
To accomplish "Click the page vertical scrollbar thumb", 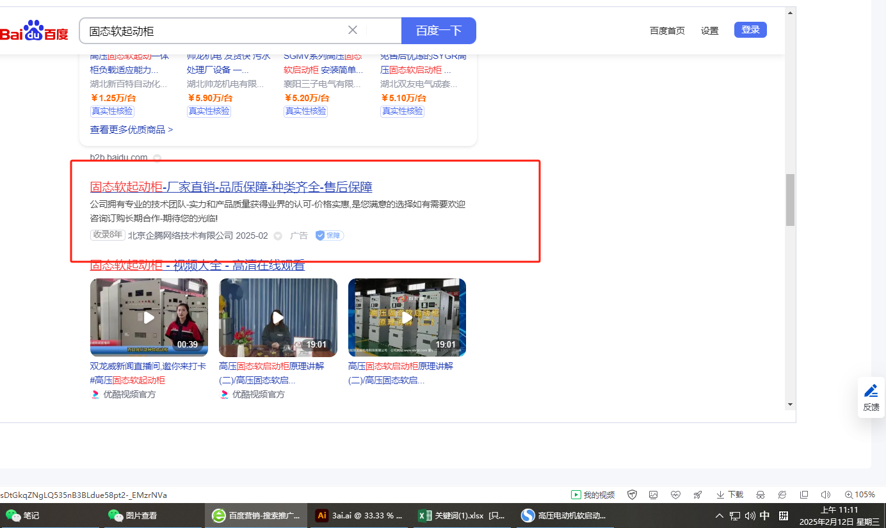I will coord(790,199).
